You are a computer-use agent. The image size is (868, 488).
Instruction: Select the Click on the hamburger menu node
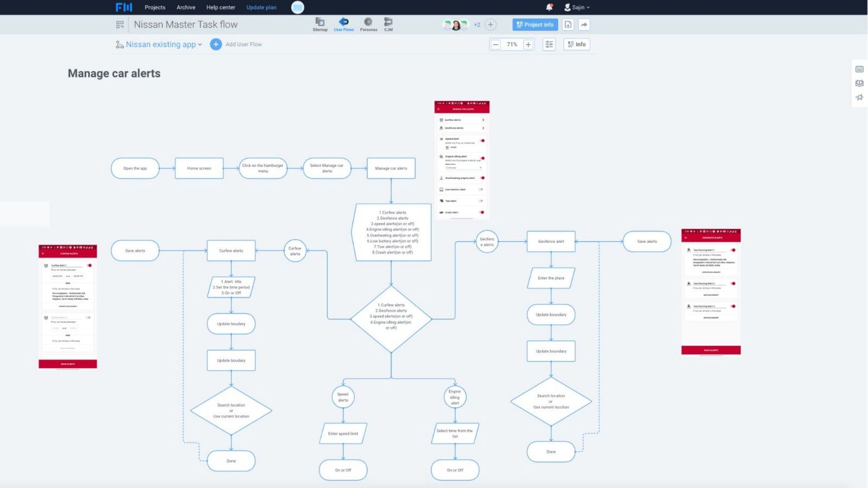pos(263,168)
